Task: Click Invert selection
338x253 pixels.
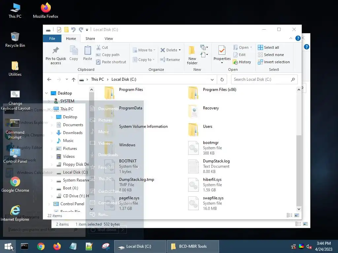Action: (x=274, y=62)
